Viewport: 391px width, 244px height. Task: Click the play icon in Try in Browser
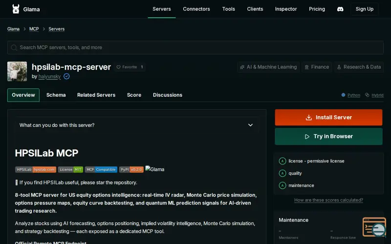(x=307, y=137)
